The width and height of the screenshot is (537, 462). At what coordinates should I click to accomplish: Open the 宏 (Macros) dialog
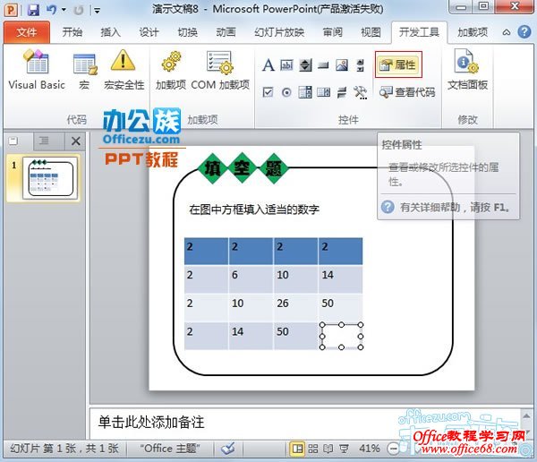point(85,70)
